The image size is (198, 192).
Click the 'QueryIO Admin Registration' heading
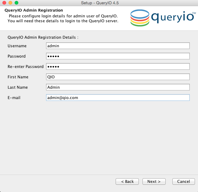34,10
